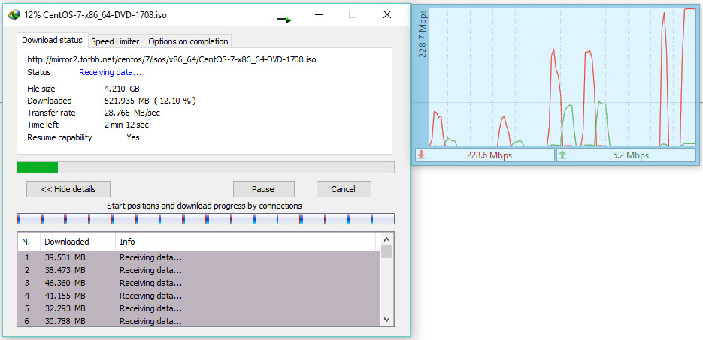The width and height of the screenshot is (703, 340).
Task: Close the download progress window
Action: [387, 14]
